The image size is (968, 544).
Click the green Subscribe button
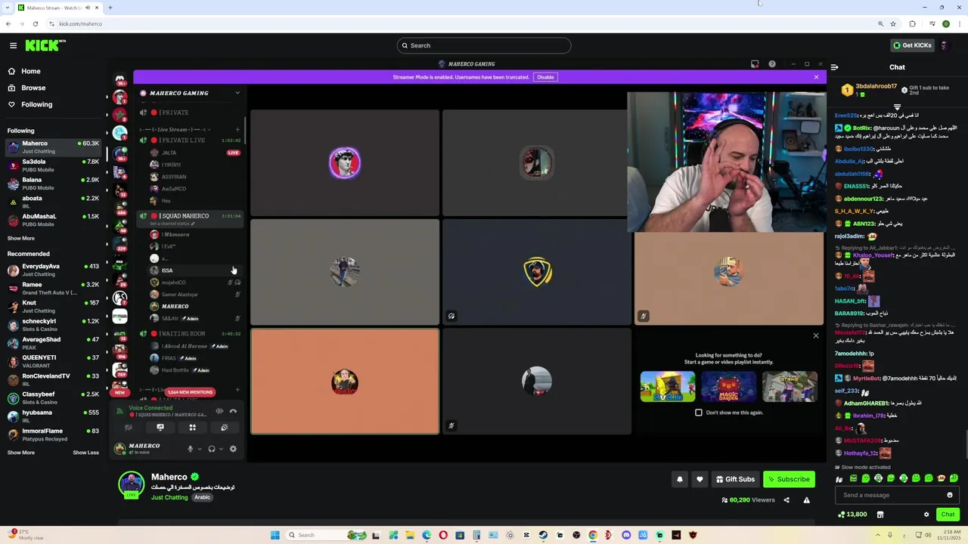point(789,479)
